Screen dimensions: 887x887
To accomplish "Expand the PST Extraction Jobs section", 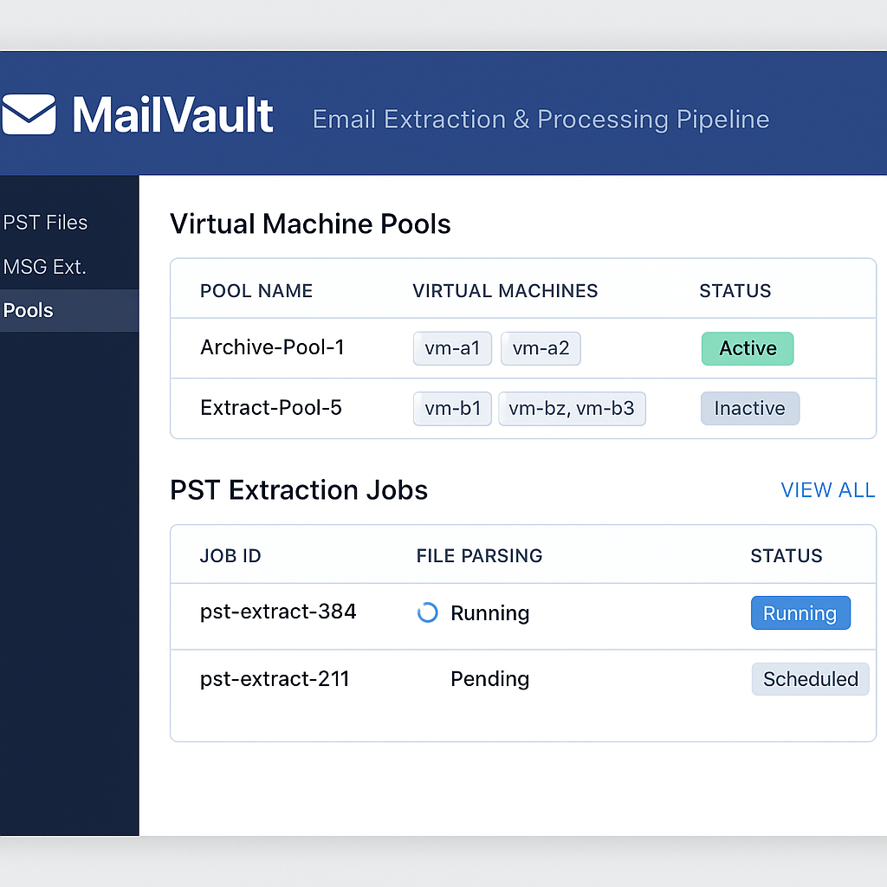I will 299,490.
